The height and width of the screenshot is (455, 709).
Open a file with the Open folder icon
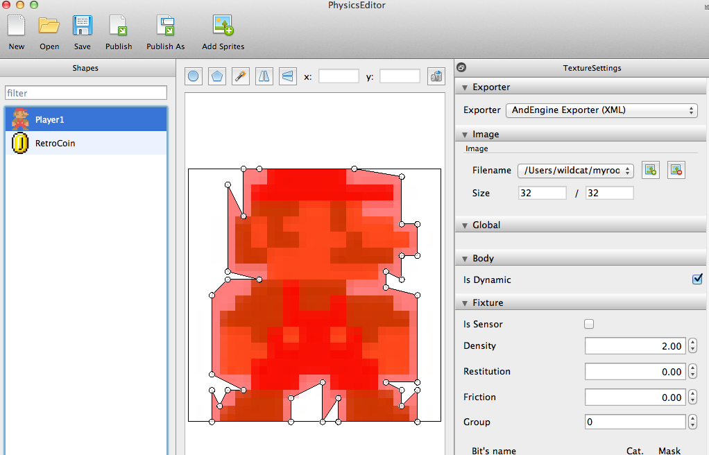pos(49,26)
